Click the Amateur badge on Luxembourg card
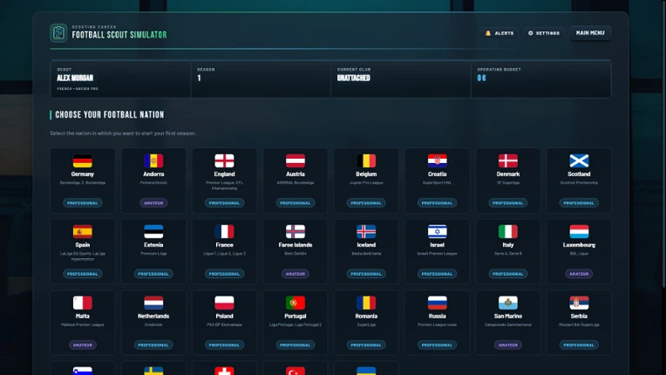Viewport: 666px width, 375px height. (x=579, y=274)
